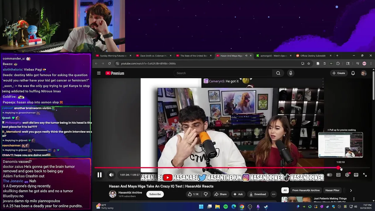Screen dimensions: 375x211
Task: Switch to the asmongold Watch clips tab
Action: pyautogui.click(x=274, y=56)
